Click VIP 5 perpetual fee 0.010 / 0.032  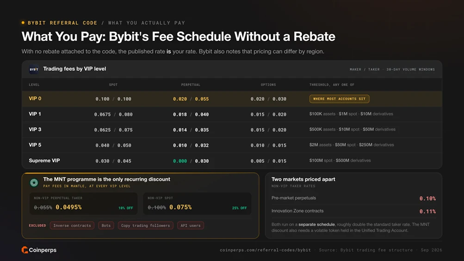click(x=191, y=145)
